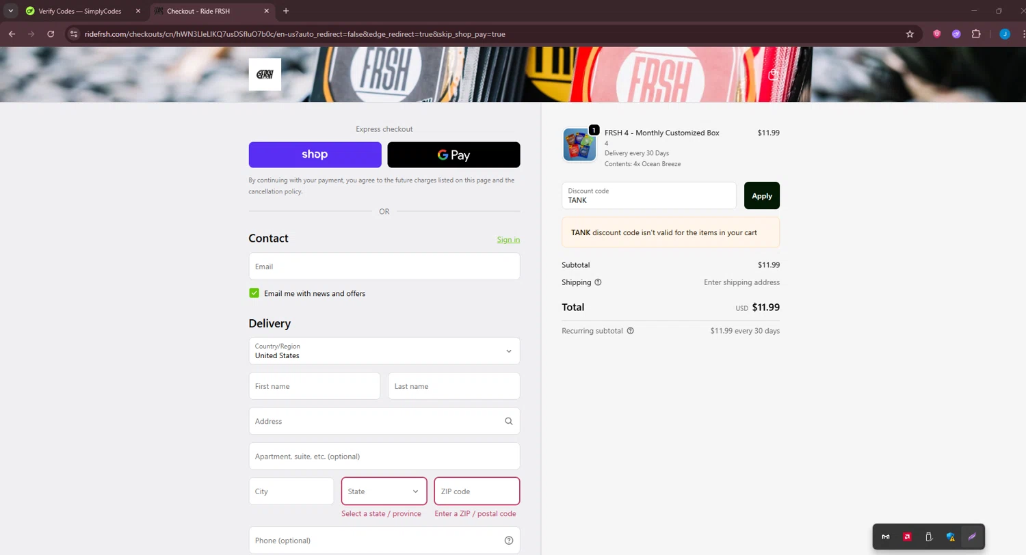1026x555 pixels.
Task: Reload the checkout page
Action: click(51, 33)
